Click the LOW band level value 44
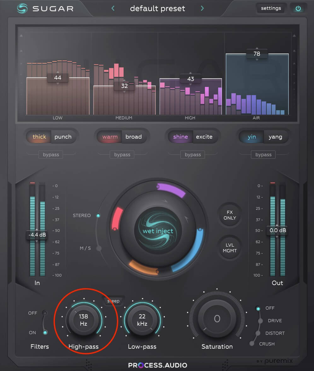 pyautogui.click(x=58, y=77)
